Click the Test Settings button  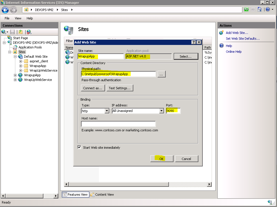point(120,88)
